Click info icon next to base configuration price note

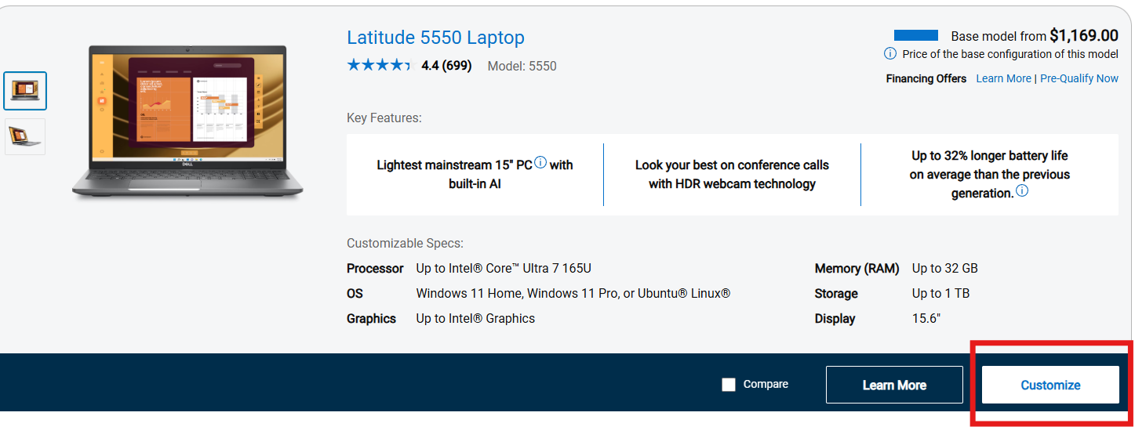tap(890, 54)
